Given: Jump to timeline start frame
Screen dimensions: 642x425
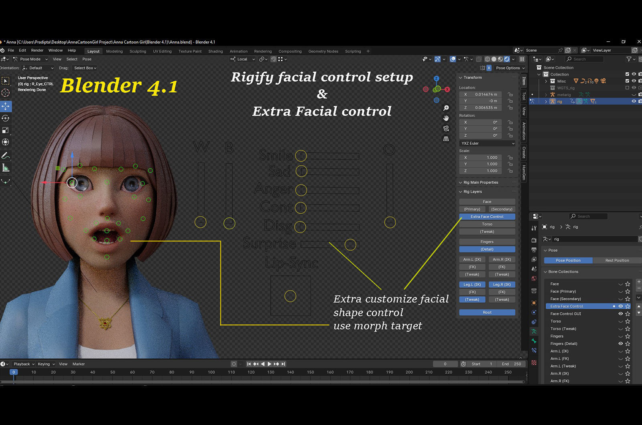Looking at the screenshot, I should click(249, 364).
